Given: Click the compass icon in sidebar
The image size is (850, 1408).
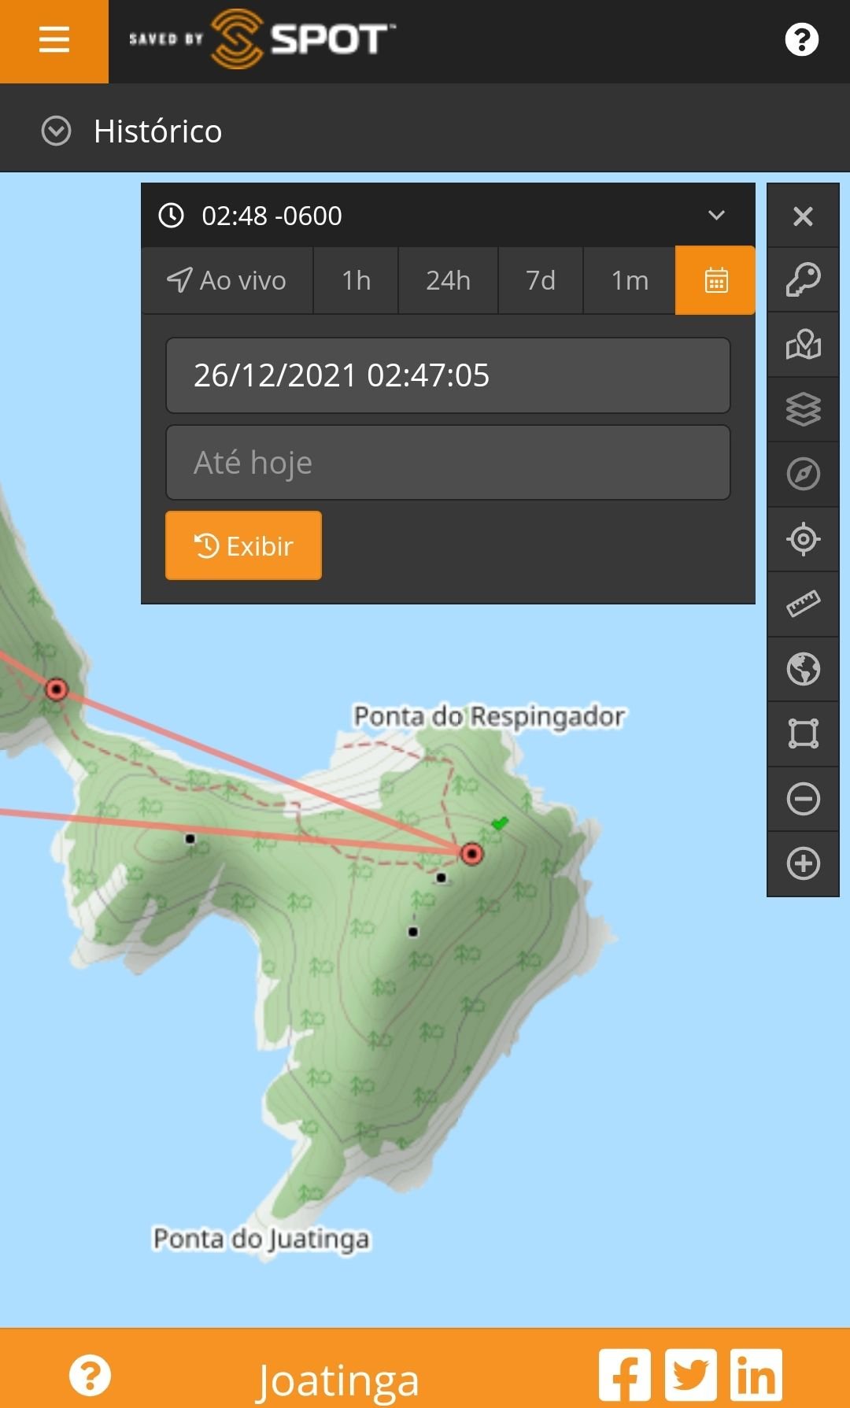Looking at the screenshot, I should 803,474.
